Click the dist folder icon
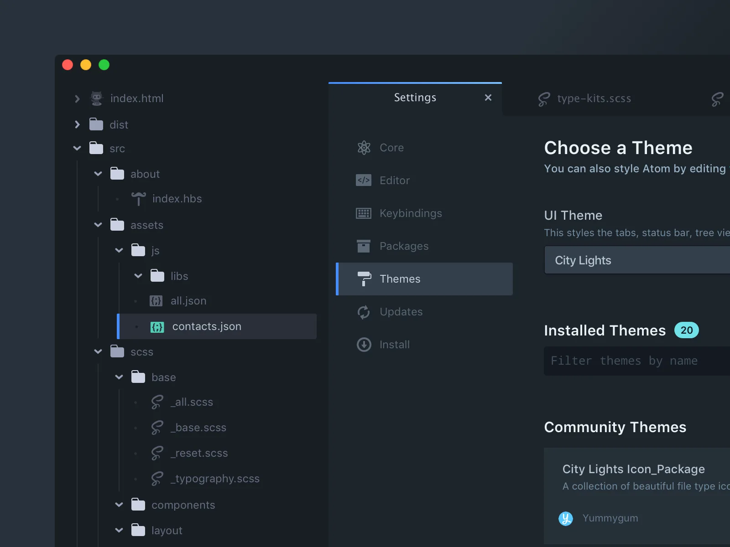The height and width of the screenshot is (547, 730). pos(96,124)
